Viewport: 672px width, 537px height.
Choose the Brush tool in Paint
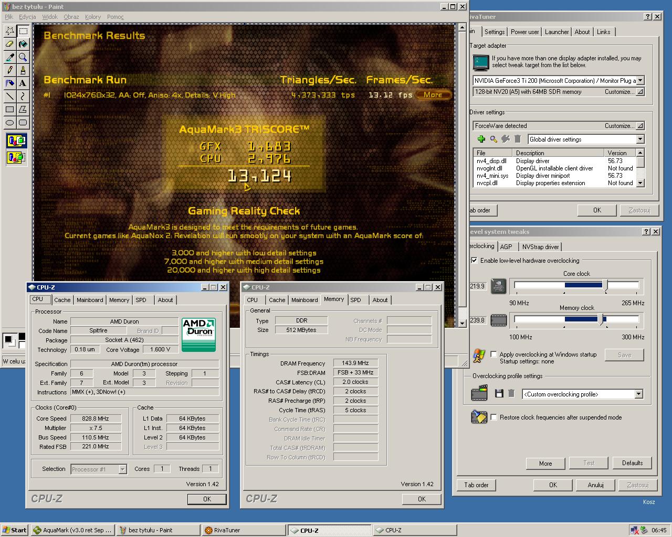click(23, 70)
